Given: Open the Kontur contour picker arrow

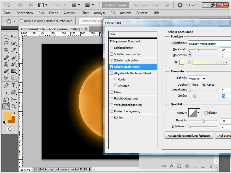Looking at the screenshot, I should tap(198, 113).
